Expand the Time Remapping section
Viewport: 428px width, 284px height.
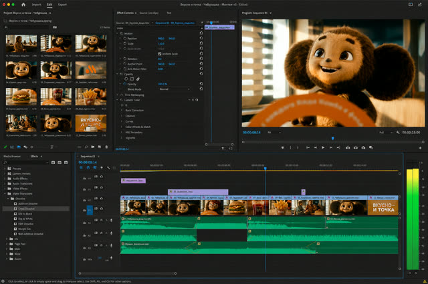click(118, 95)
